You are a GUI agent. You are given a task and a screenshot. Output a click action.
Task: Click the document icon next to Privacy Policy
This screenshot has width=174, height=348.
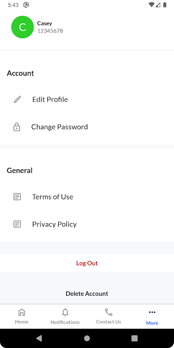[x=17, y=224]
